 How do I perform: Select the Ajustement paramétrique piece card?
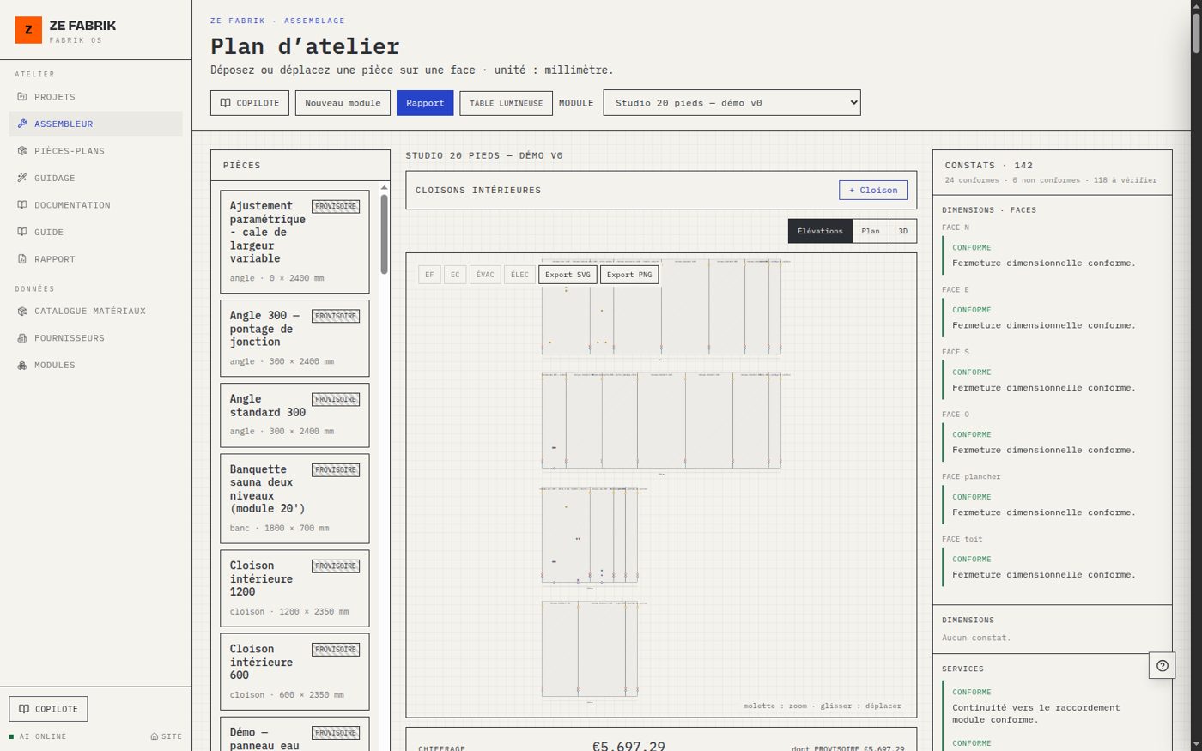point(294,241)
